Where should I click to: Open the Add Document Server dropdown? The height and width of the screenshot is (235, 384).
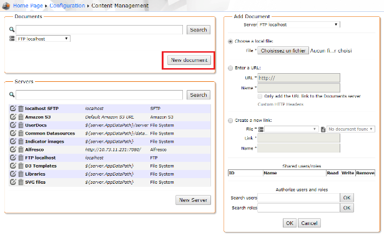pos(299,24)
